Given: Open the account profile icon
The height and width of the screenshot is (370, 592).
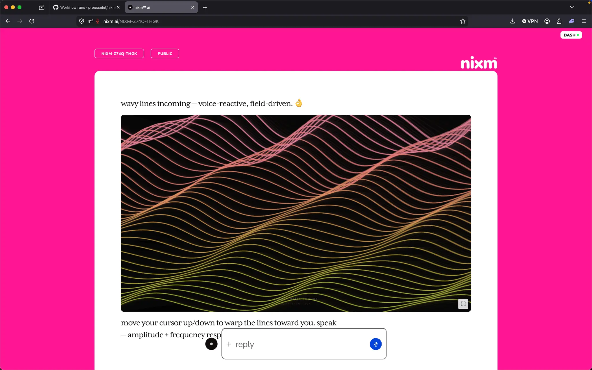Looking at the screenshot, I should pyautogui.click(x=547, y=21).
